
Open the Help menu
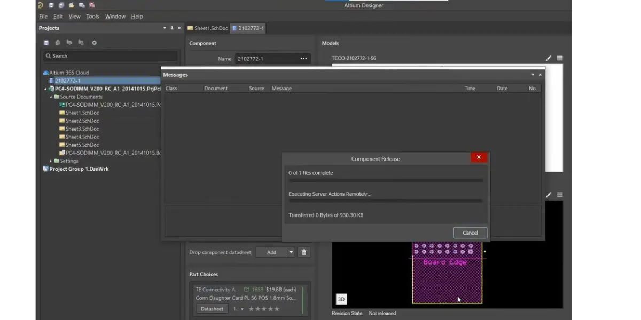137,17
